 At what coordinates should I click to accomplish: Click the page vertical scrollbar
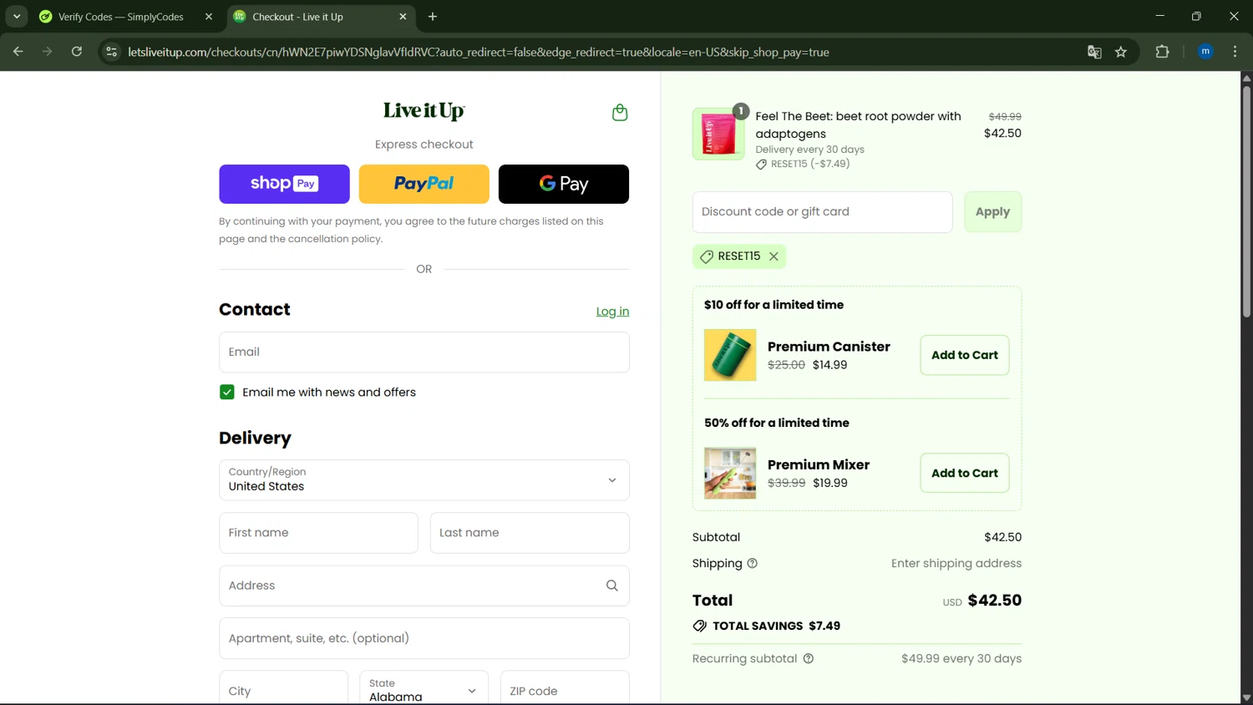point(1246,200)
